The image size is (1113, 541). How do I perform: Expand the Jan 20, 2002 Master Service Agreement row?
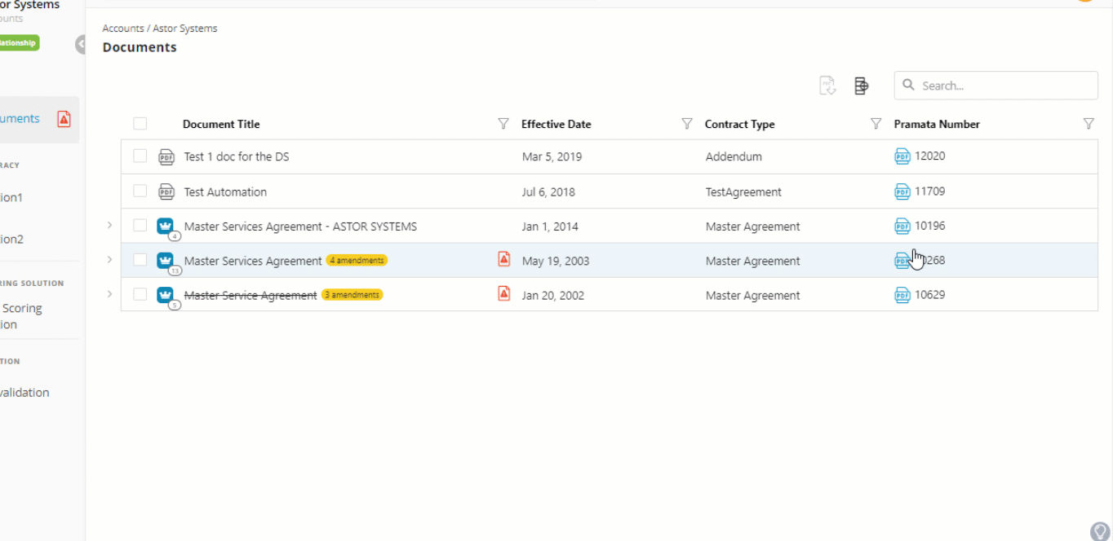pos(109,294)
